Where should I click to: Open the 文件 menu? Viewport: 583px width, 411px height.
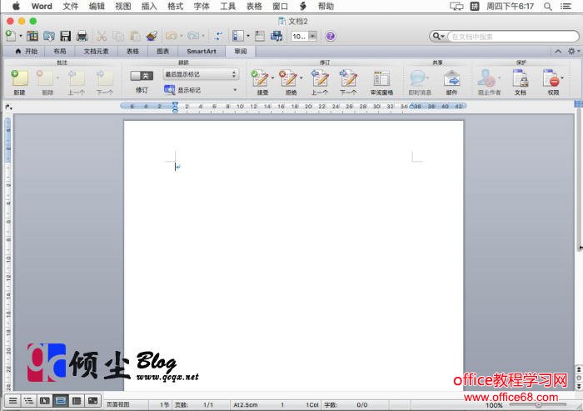coord(70,7)
